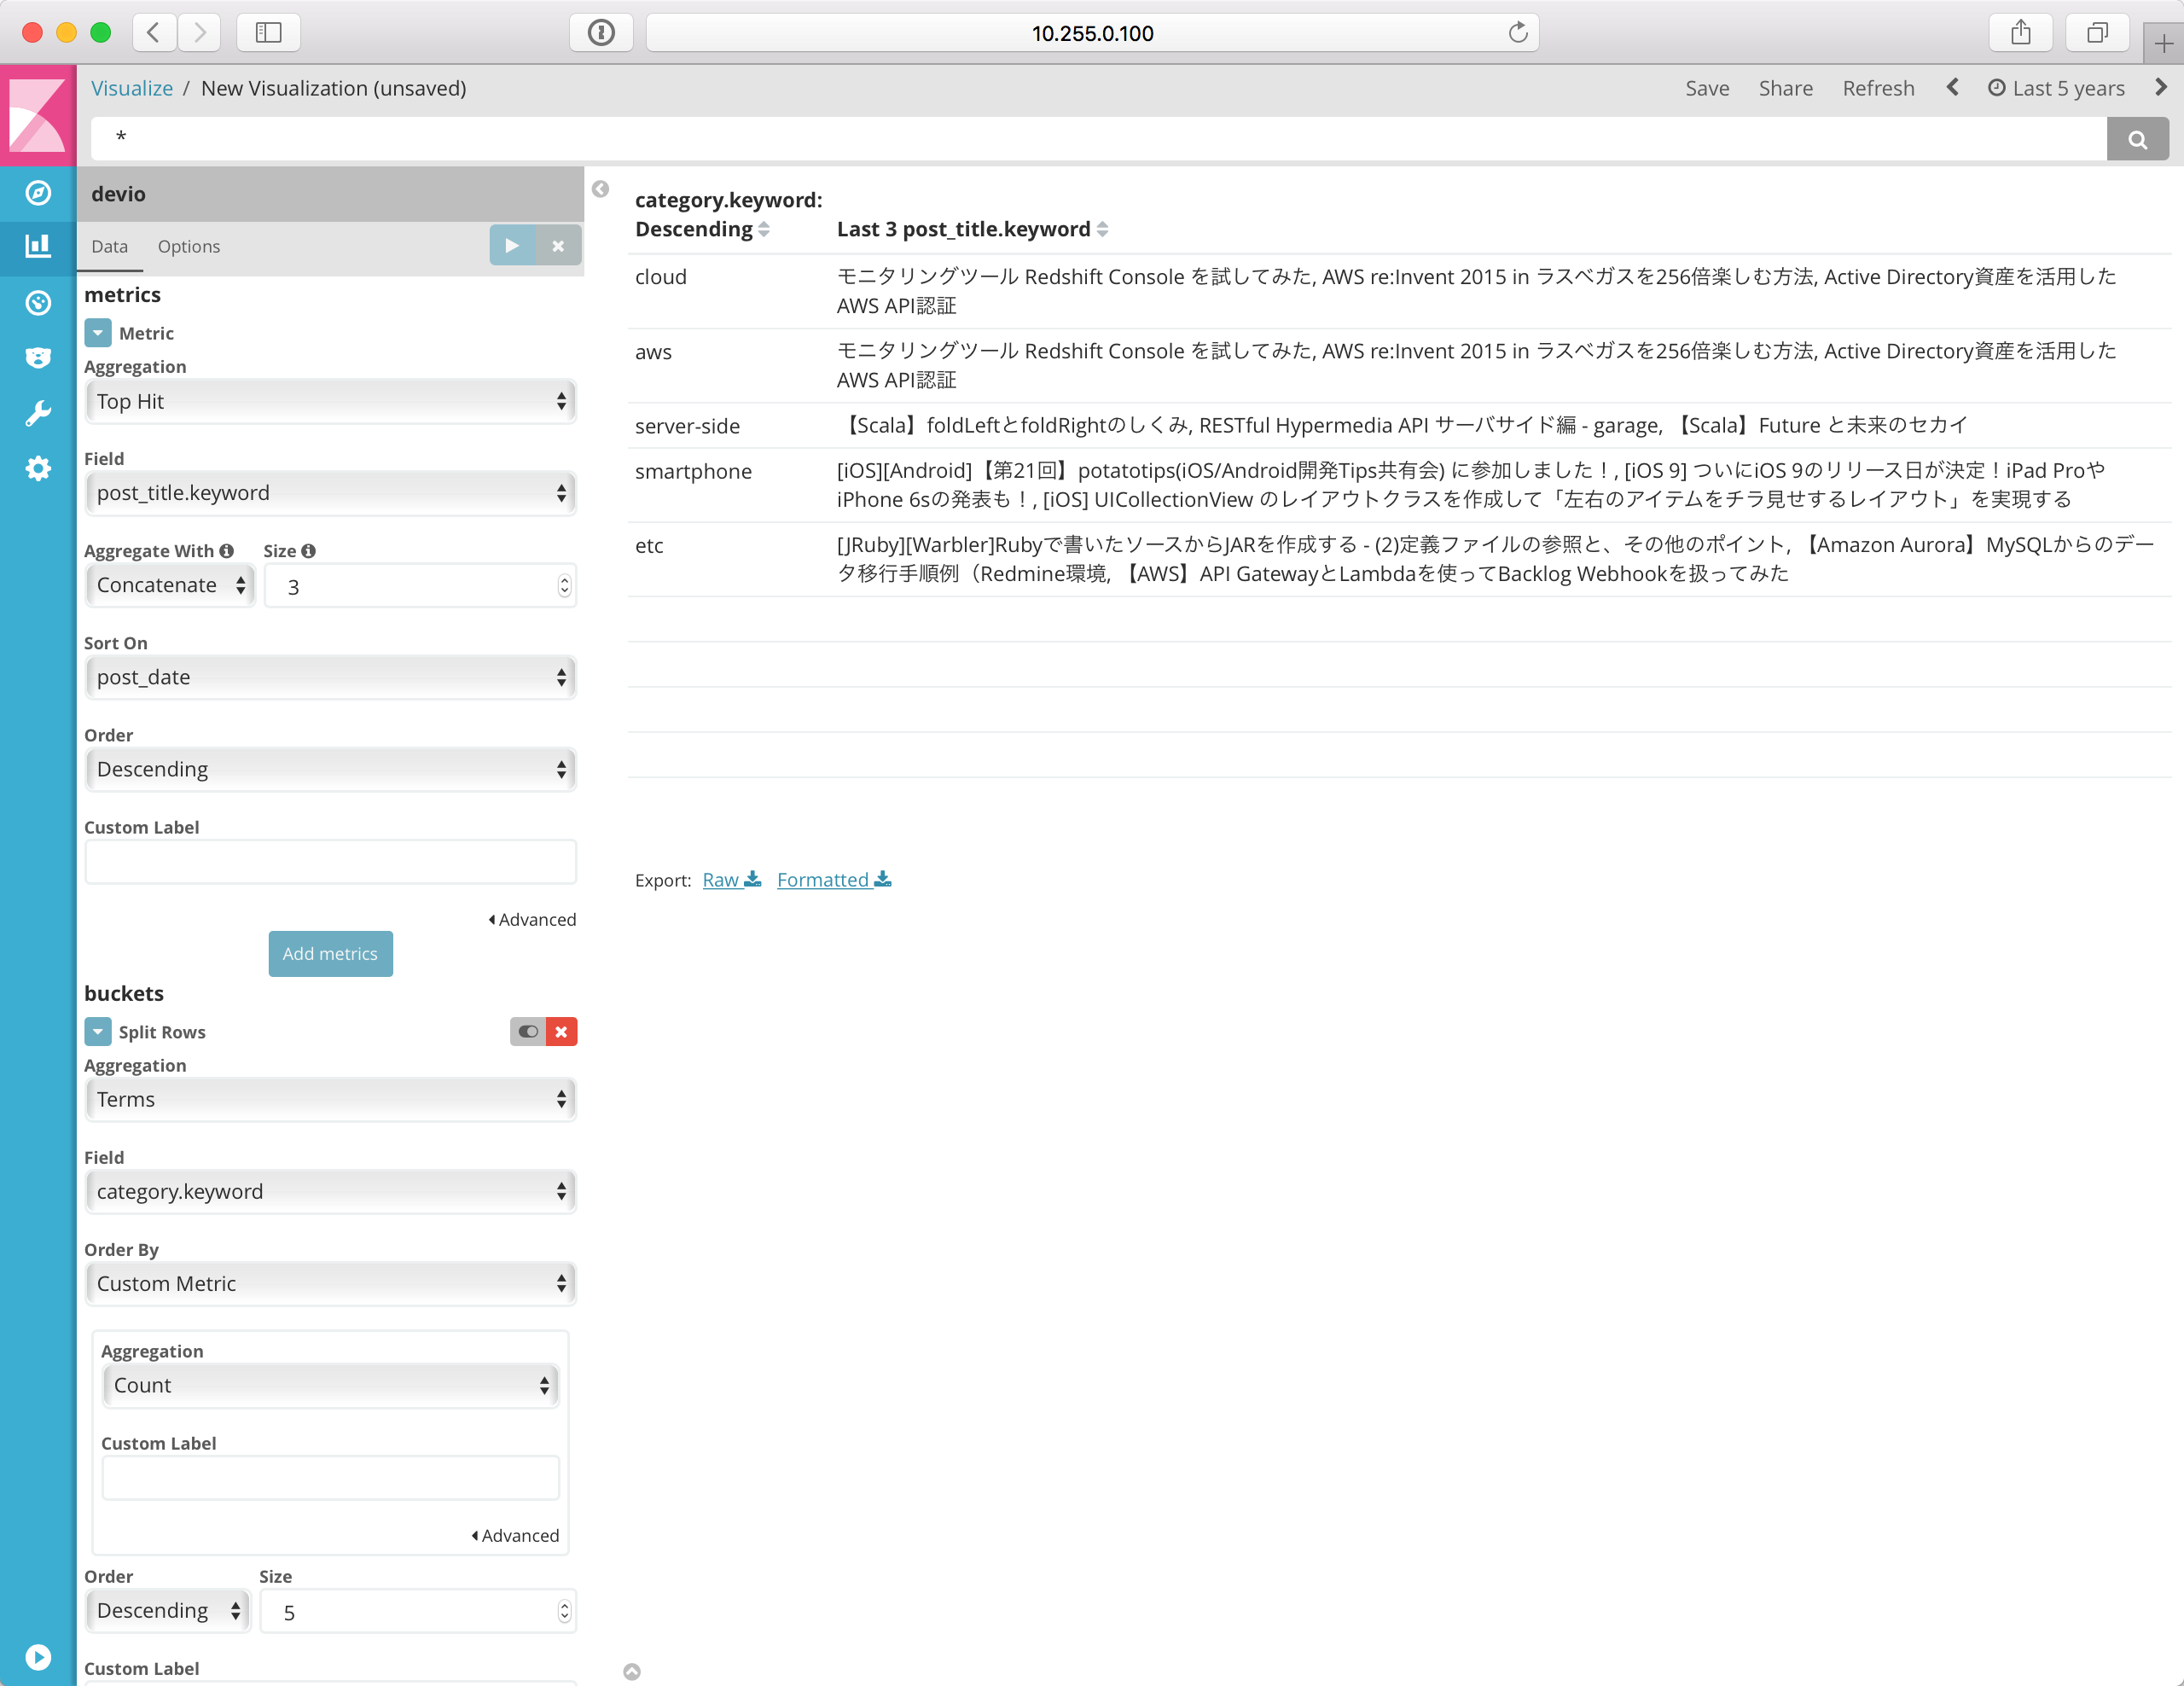The height and width of the screenshot is (1686, 2184).
Task: Change Concatenate in the Aggregate With dropdown
Action: (x=169, y=585)
